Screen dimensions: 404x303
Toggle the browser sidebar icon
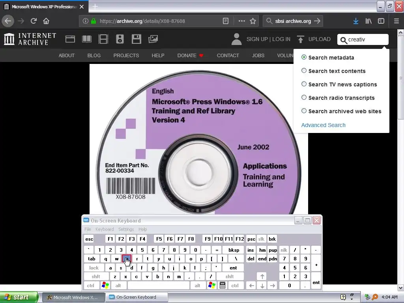(x=381, y=21)
